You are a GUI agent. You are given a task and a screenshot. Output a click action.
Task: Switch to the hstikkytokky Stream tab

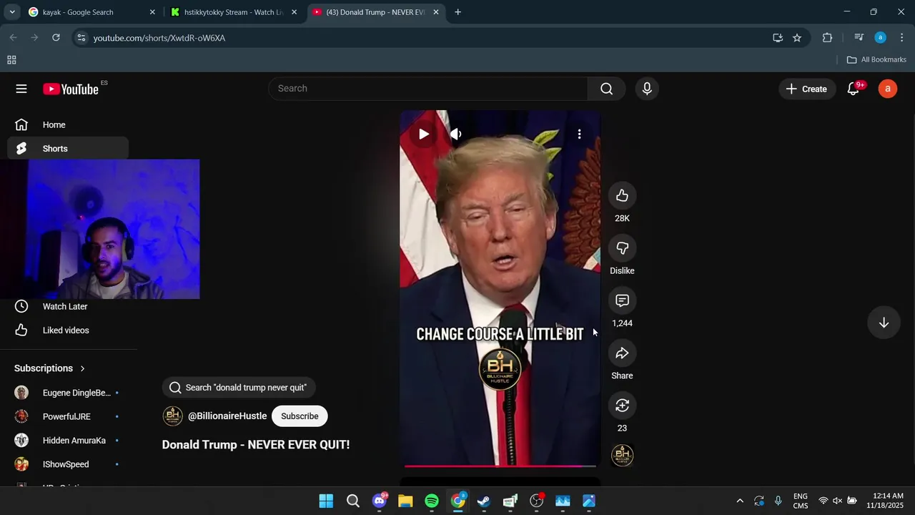tap(234, 12)
